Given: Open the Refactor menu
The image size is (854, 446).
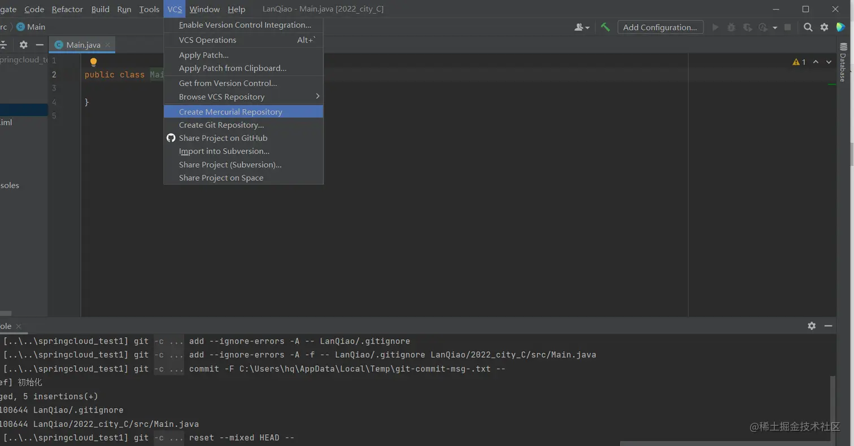Looking at the screenshot, I should (67, 9).
